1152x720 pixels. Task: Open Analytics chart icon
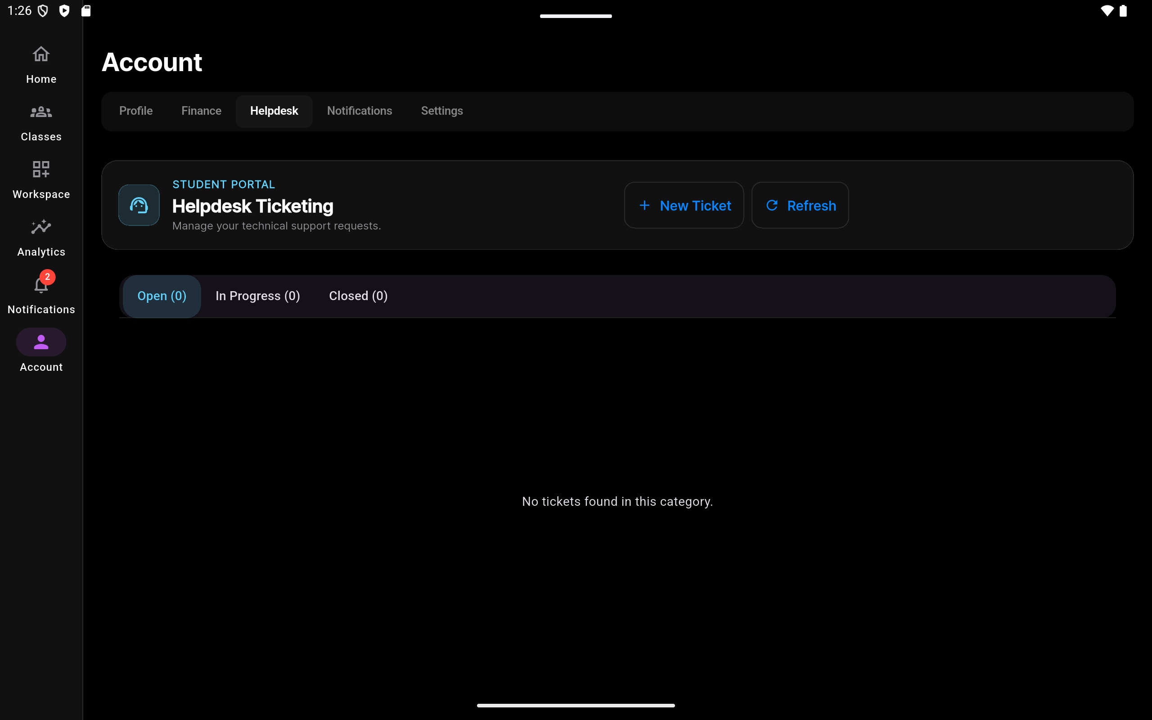coord(41,227)
